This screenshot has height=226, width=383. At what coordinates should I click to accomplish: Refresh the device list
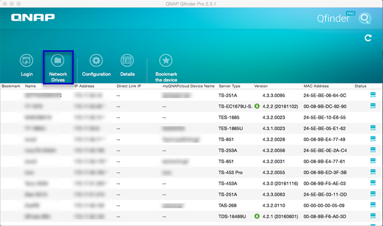[368, 38]
